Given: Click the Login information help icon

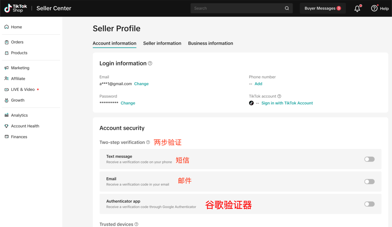Looking at the screenshot, I should [150, 63].
